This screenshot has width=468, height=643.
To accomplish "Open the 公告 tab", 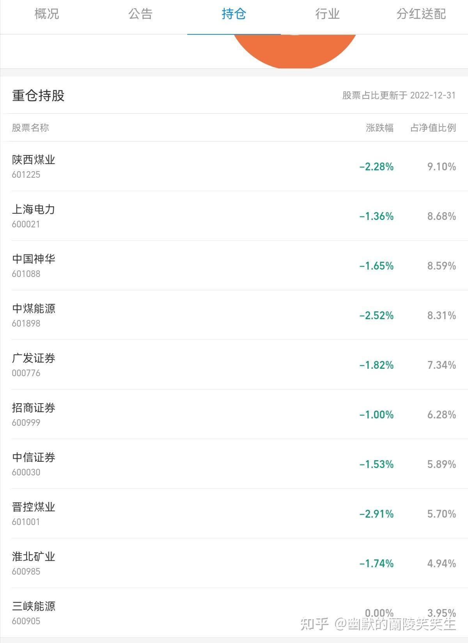I will click(140, 14).
